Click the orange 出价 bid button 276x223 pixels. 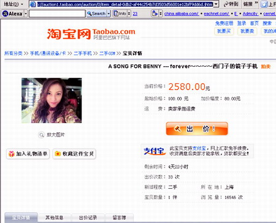click(x=197, y=129)
